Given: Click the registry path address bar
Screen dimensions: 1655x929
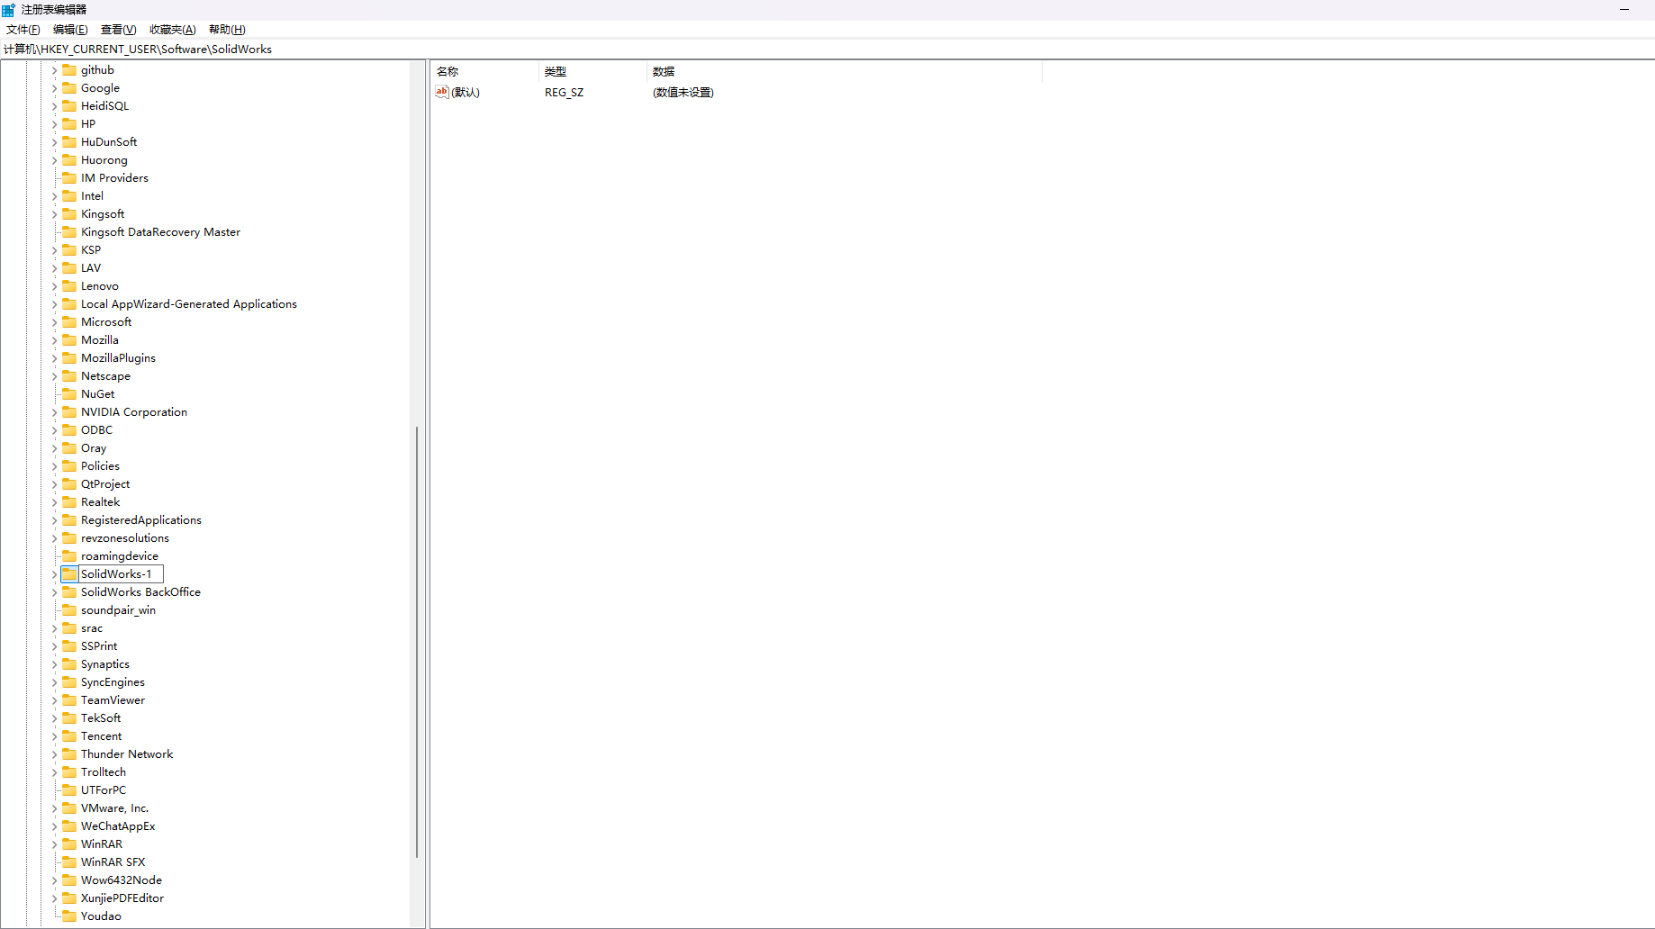Looking at the screenshot, I should click(827, 50).
